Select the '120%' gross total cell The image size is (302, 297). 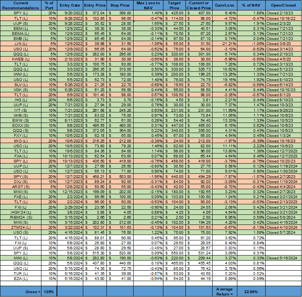(49, 292)
